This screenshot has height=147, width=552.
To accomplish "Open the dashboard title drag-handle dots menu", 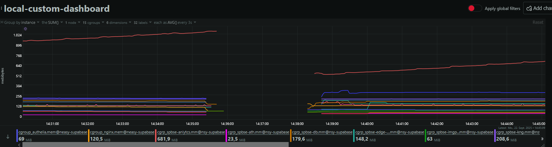I will pos(1,8).
